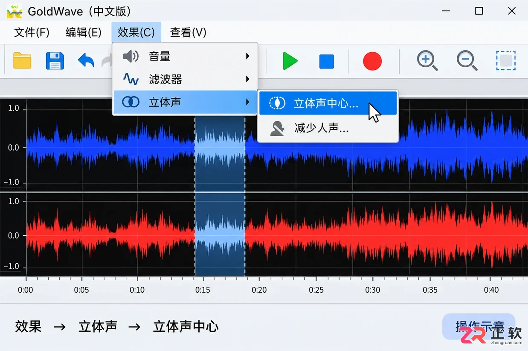Start recording with red circle button
The height and width of the screenshot is (351, 528).
372,61
